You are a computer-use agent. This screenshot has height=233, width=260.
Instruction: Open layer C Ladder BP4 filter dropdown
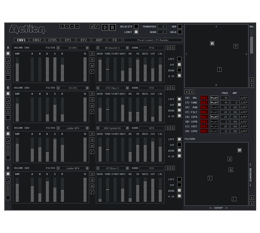(73, 128)
